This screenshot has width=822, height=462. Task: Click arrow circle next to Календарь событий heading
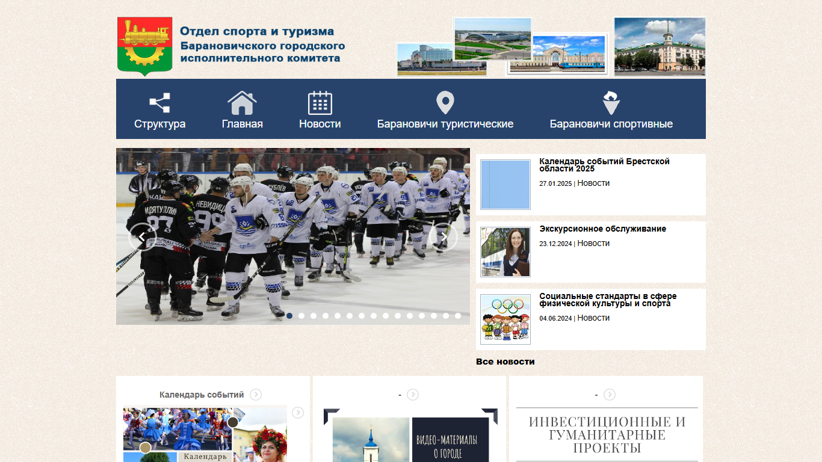pyautogui.click(x=256, y=395)
